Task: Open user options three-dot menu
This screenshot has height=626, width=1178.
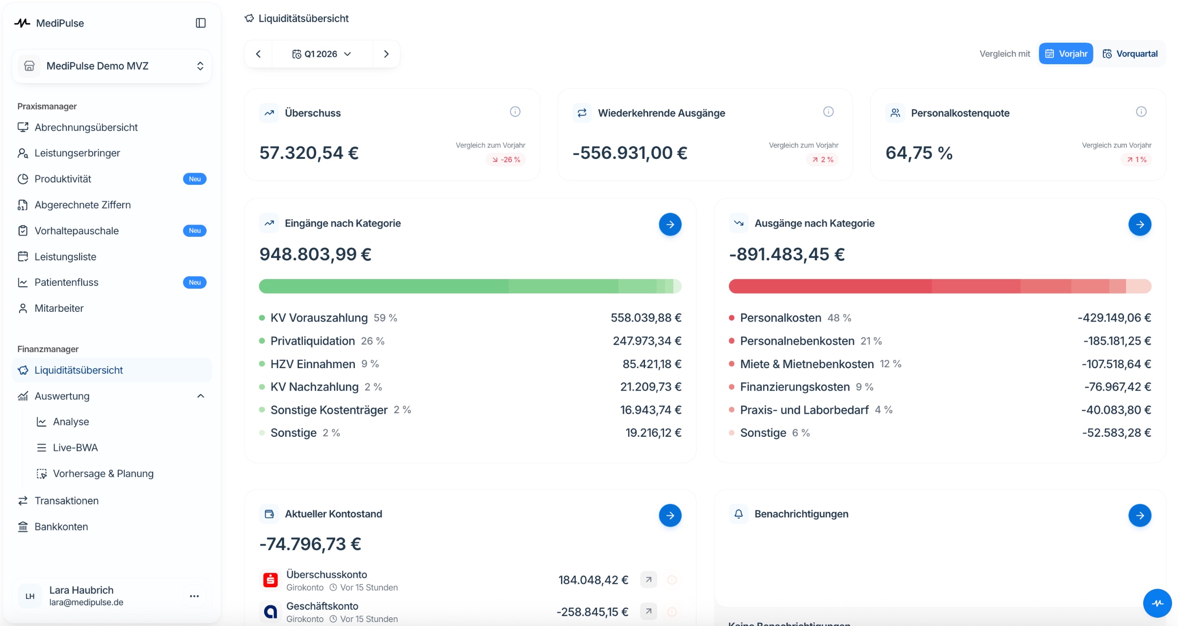Action: [x=194, y=596]
